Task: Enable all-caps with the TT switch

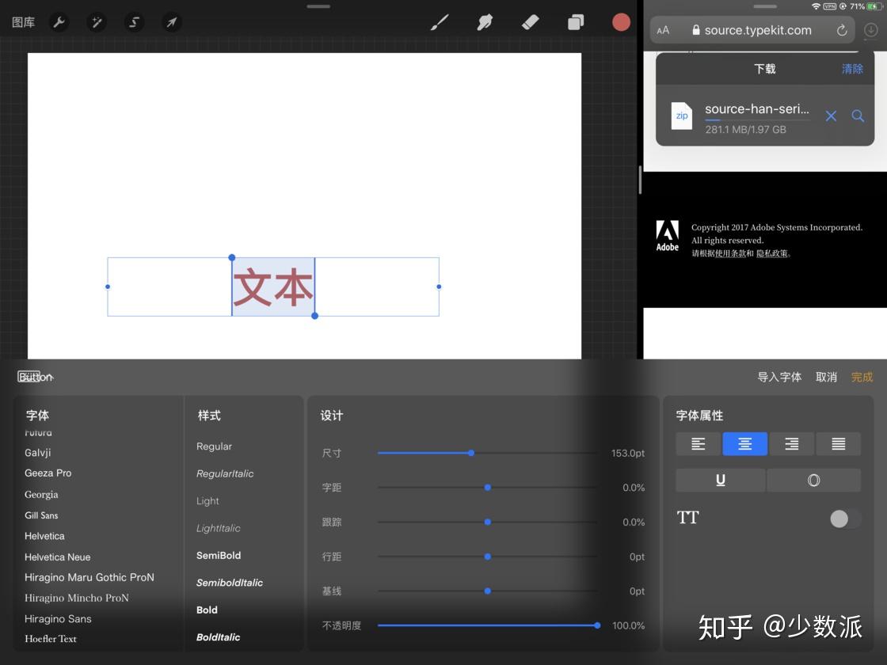Action: (843, 519)
